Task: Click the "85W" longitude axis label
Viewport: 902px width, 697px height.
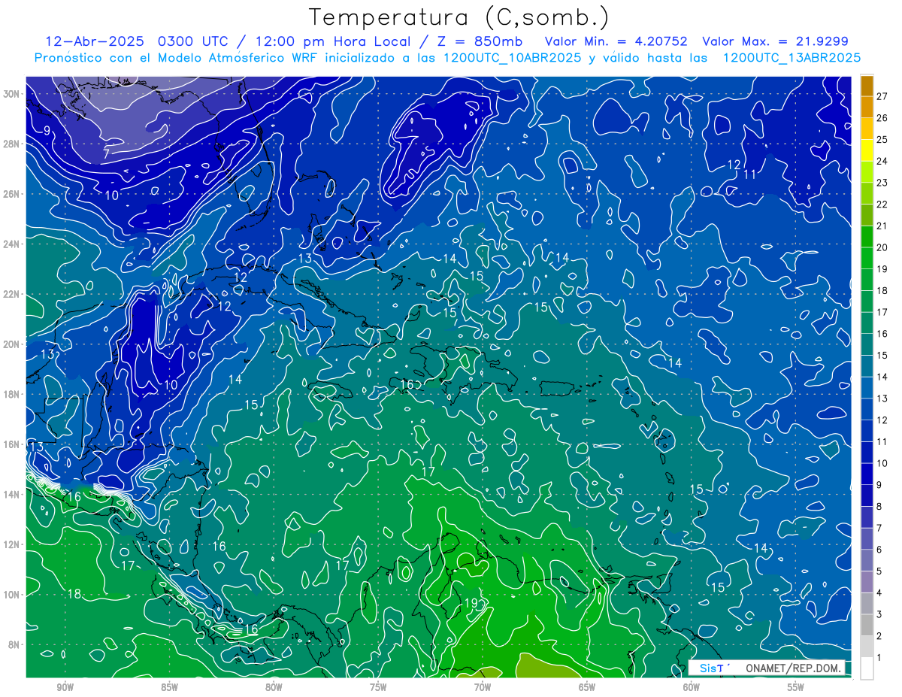Action: [169, 687]
